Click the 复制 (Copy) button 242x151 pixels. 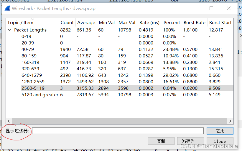[x=161, y=141]
